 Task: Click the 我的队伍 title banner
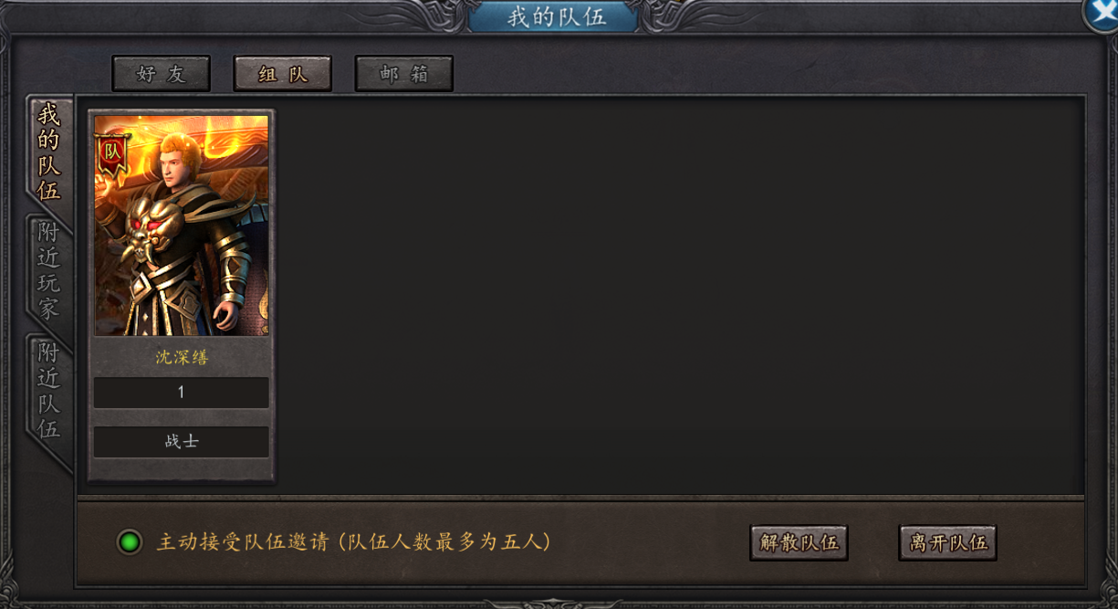[x=557, y=16]
